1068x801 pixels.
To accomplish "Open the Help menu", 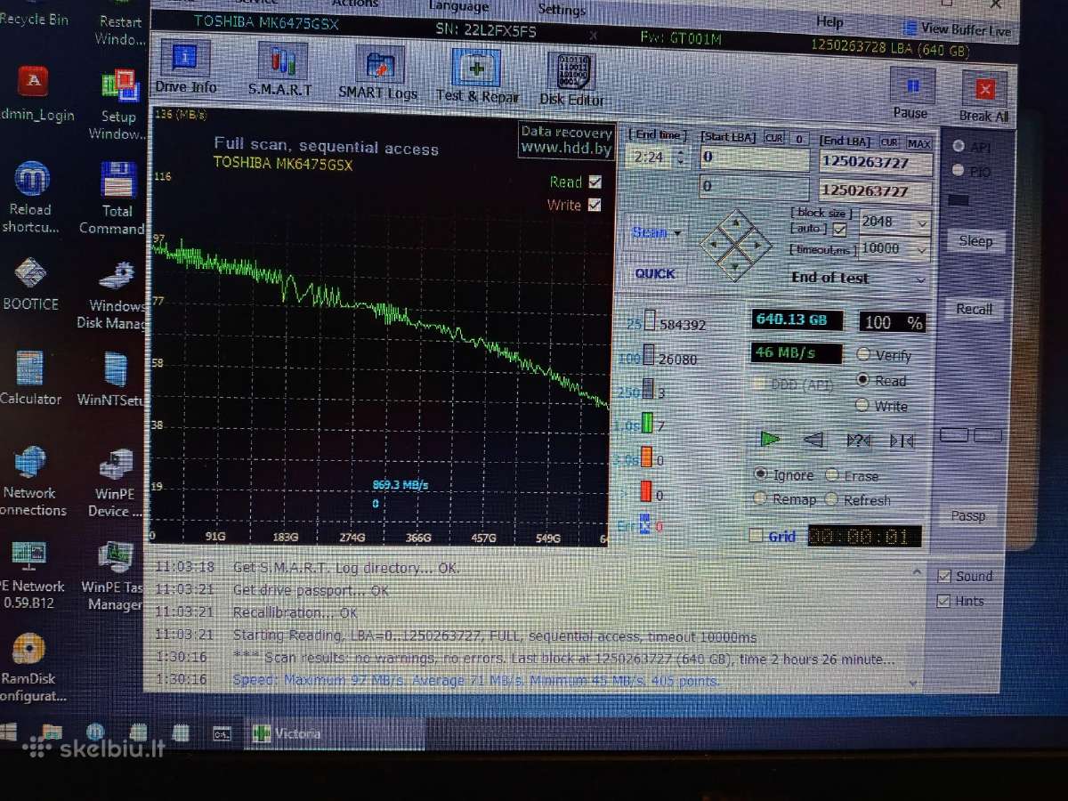I will pyautogui.click(x=829, y=21).
